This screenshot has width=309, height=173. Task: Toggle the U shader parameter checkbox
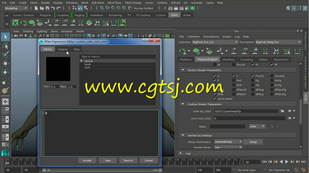pos(215,76)
